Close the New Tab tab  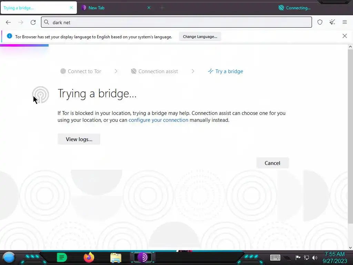(149, 8)
